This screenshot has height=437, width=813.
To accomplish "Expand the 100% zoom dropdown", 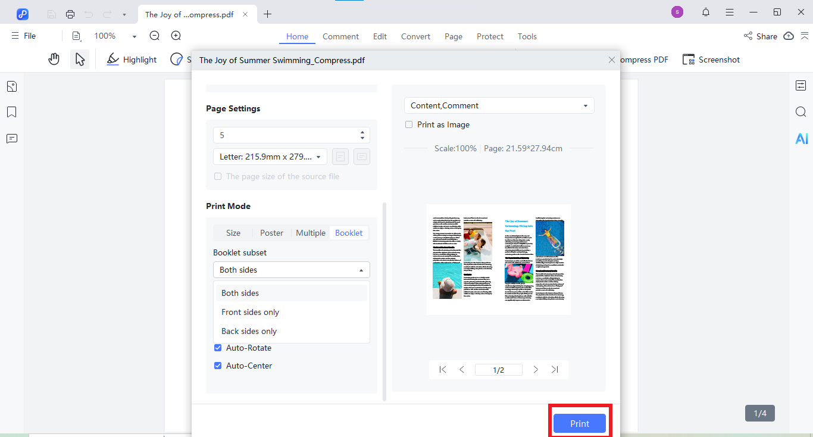I will point(135,36).
